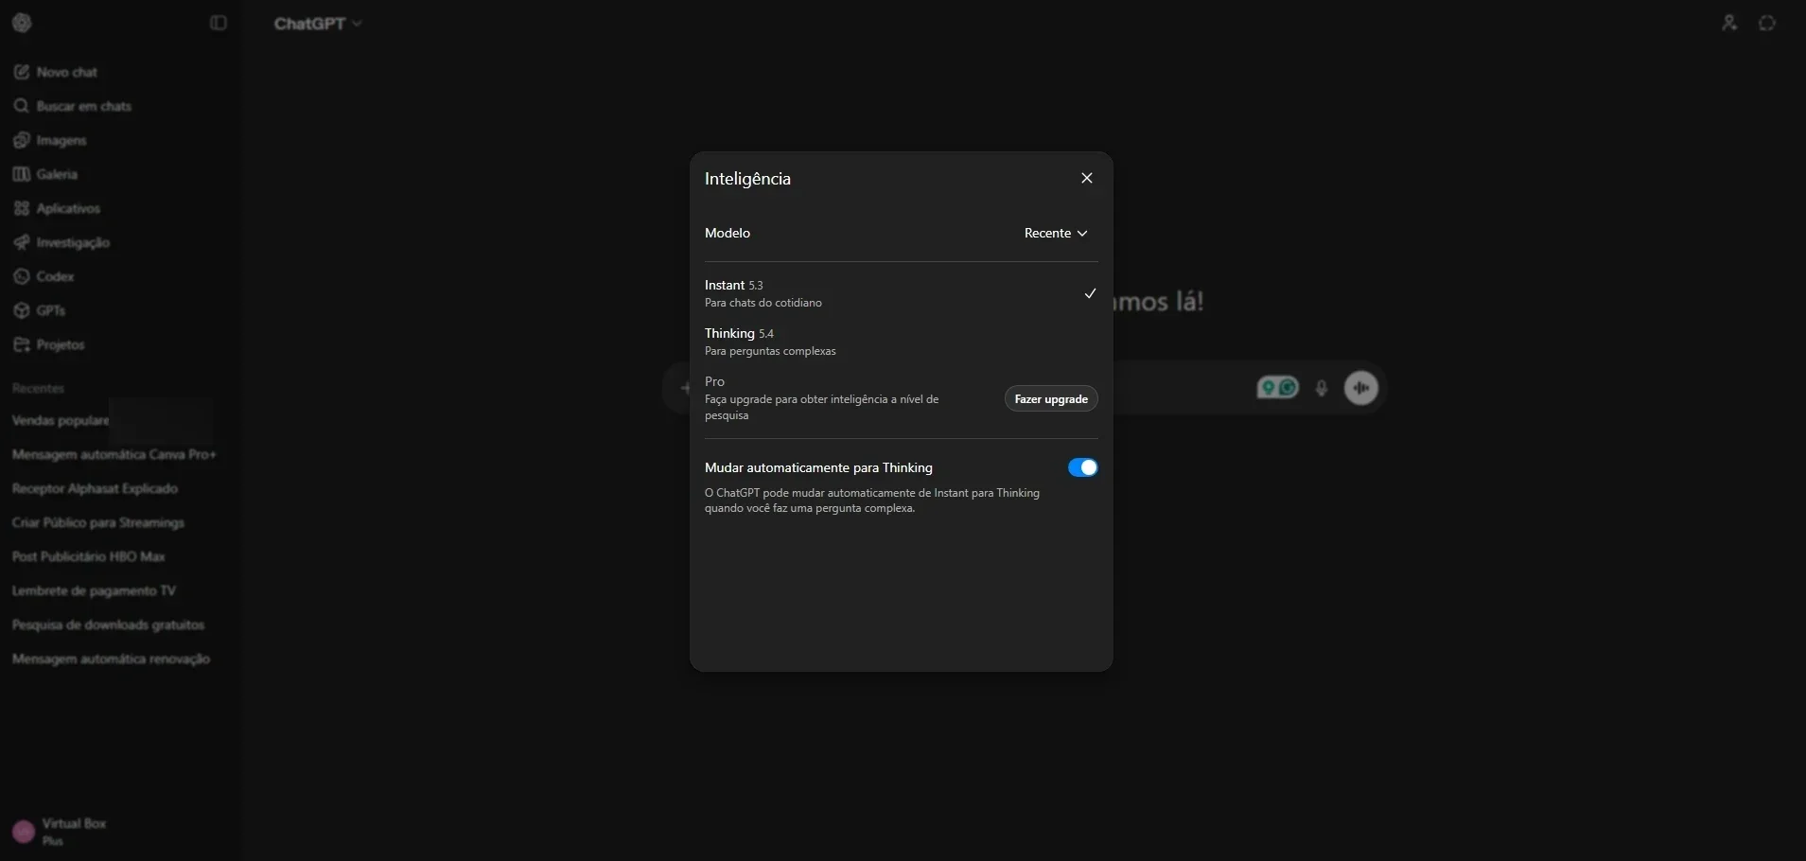Click the profile icon at top right
This screenshot has width=1806, height=861.
(x=1729, y=23)
